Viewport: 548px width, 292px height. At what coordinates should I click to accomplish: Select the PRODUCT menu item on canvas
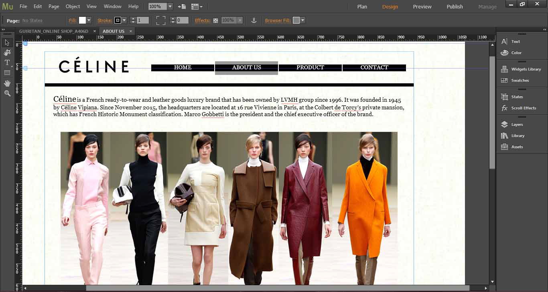click(x=310, y=68)
